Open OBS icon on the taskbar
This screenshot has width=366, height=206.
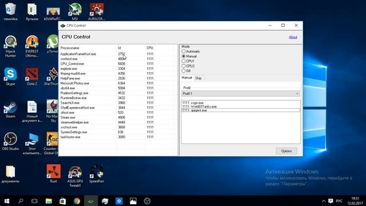[x=147, y=201]
